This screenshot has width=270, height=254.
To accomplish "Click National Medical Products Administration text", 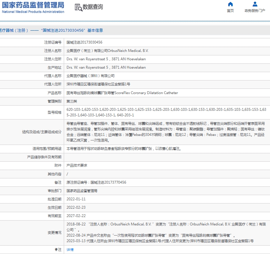I will coord(33,12).
